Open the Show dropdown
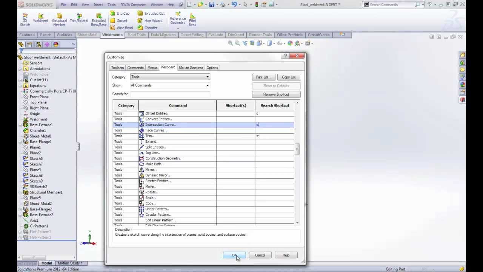This screenshot has width=483, height=272. point(170,85)
